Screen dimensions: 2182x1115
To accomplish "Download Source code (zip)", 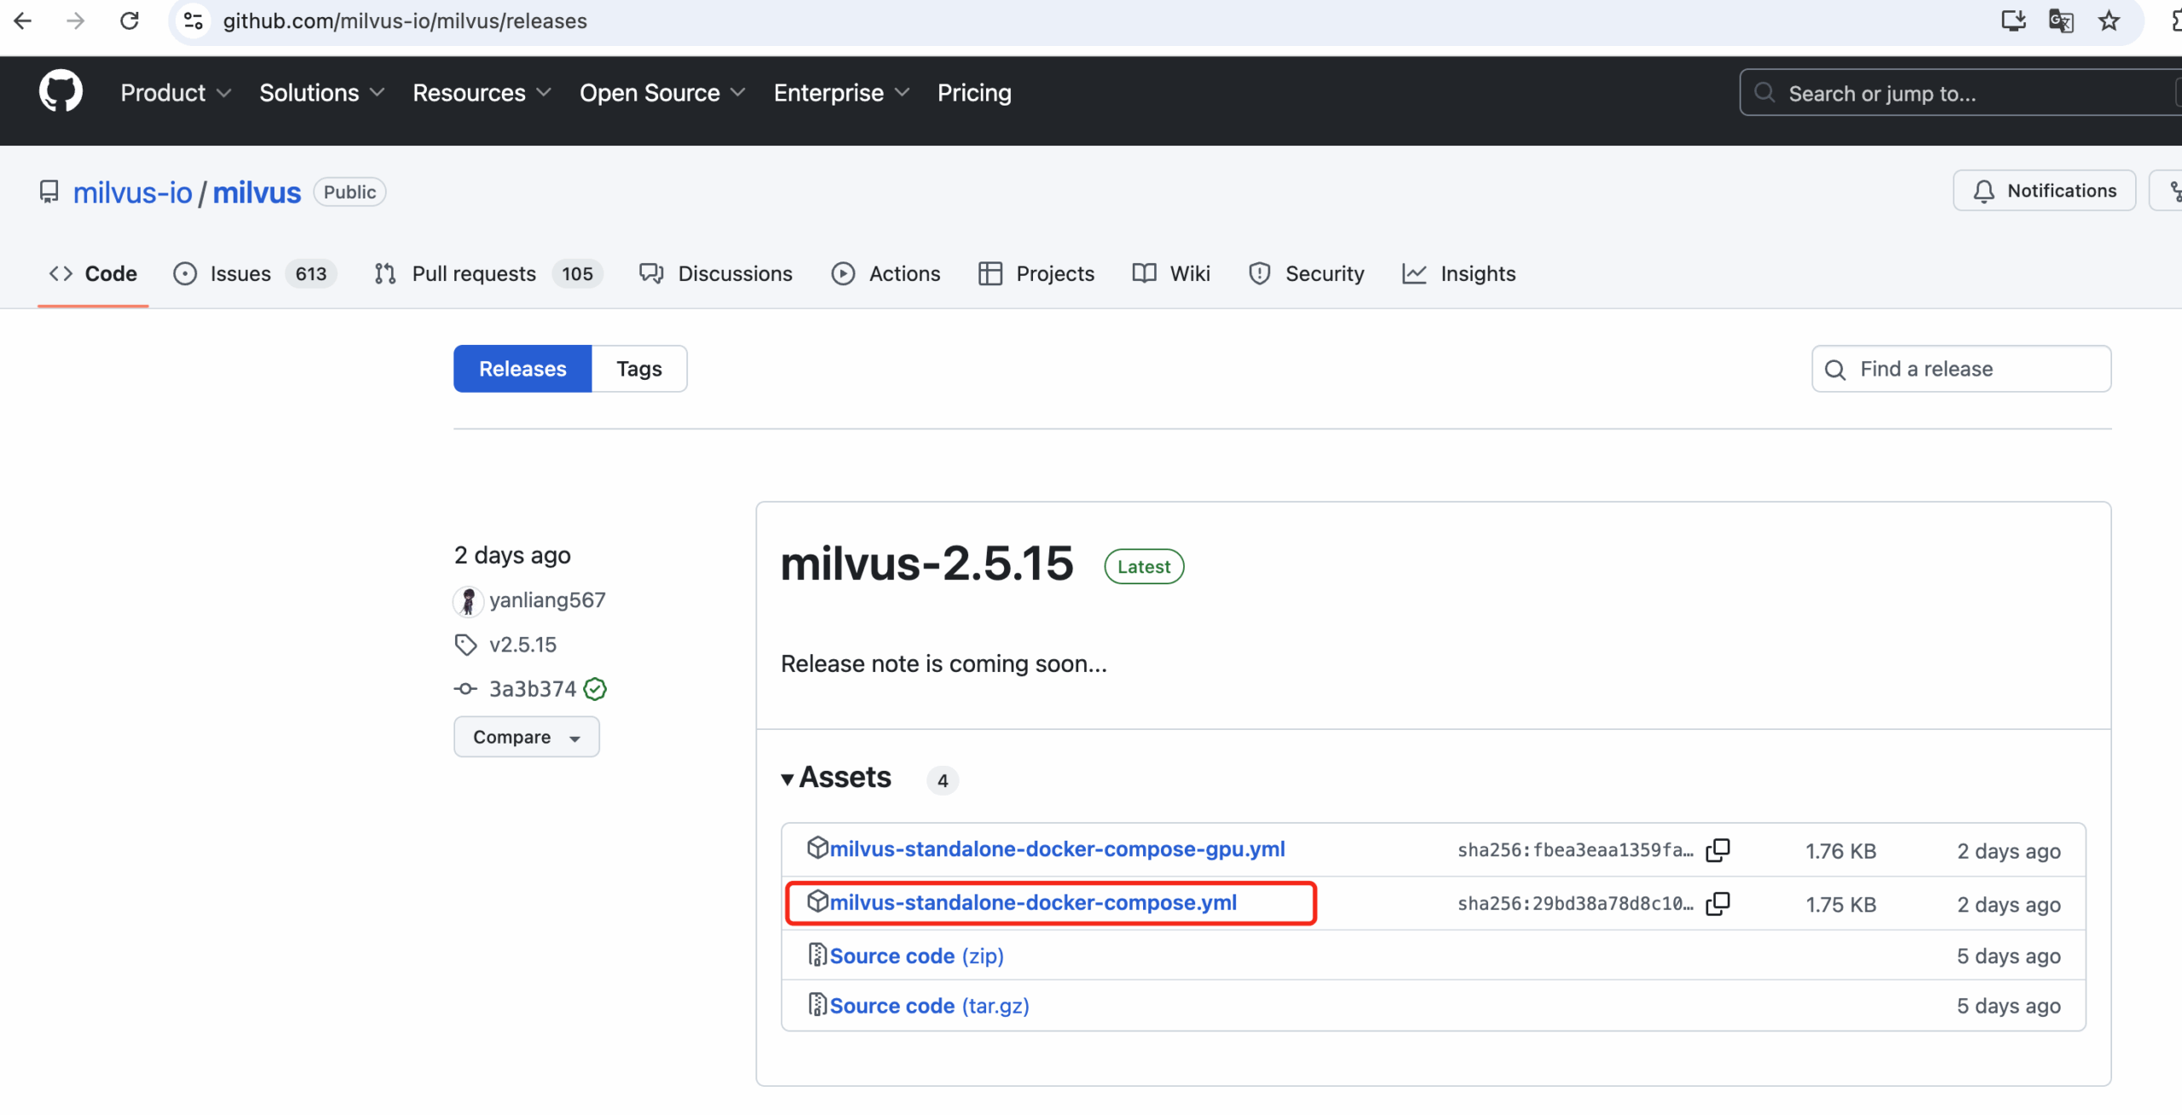I will pyautogui.click(x=916, y=956).
